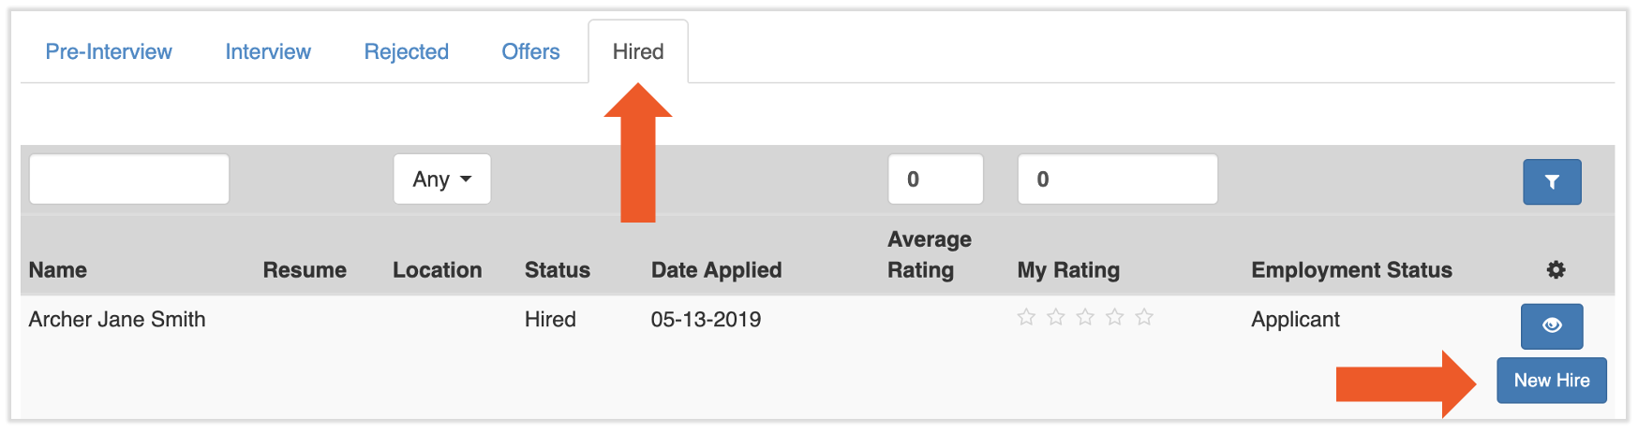
Task: View Archer Jane Smith with eye button
Action: 1552,325
